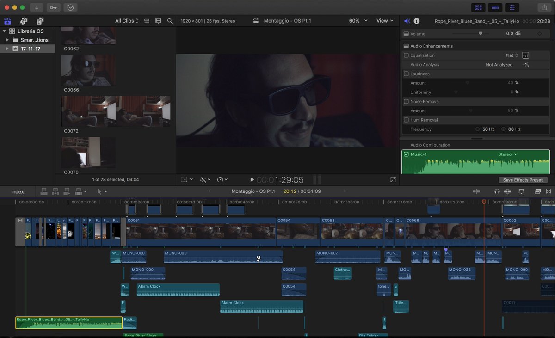555x338 pixels.
Task: Adjust the Noise Removal Amount slider
Action: (471, 111)
